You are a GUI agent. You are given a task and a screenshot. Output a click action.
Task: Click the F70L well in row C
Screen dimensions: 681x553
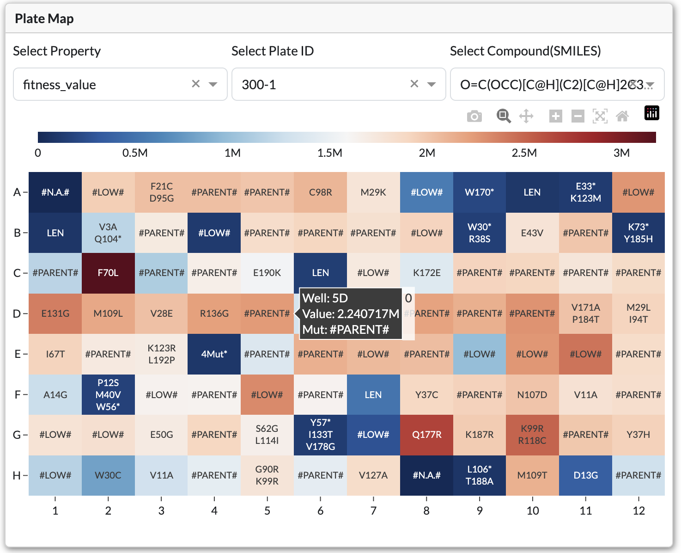(x=108, y=273)
